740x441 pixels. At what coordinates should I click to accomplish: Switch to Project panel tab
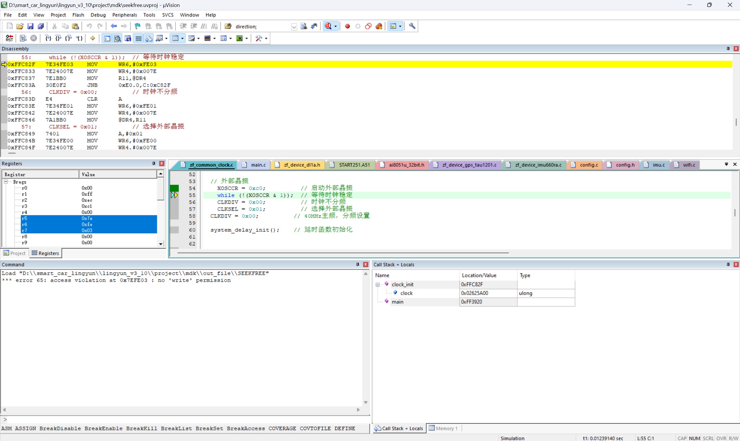coord(14,253)
